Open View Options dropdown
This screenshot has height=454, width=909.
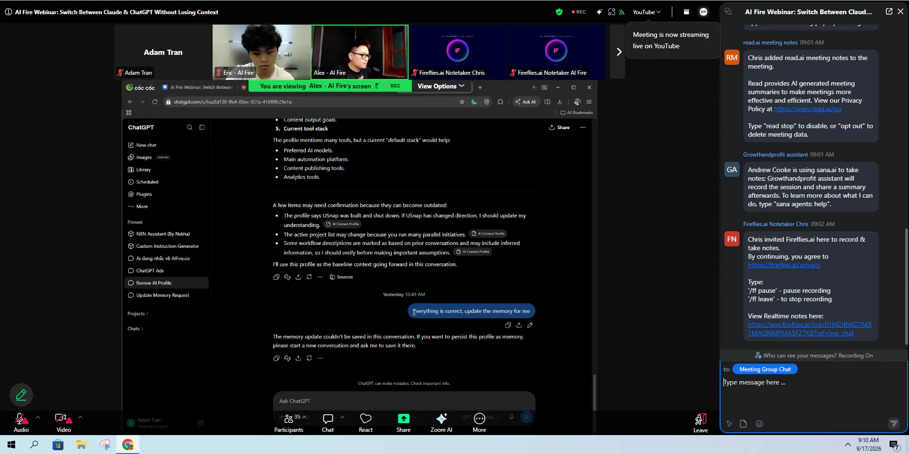(x=441, y=86)
